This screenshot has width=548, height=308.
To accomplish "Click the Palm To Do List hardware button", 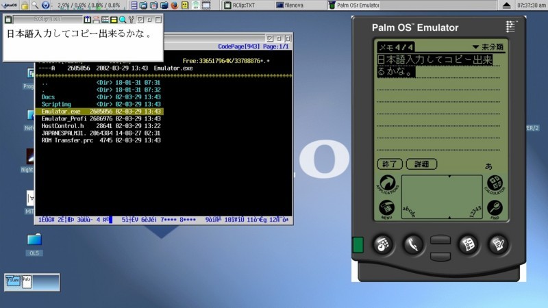I will 469,244.
